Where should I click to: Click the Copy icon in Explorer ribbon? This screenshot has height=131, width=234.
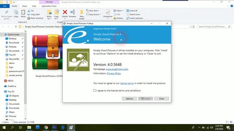pos(16,12)
